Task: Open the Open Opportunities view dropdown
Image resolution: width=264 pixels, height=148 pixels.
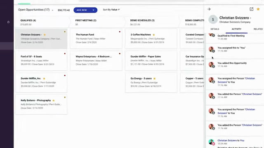Action: pos(52,10)
